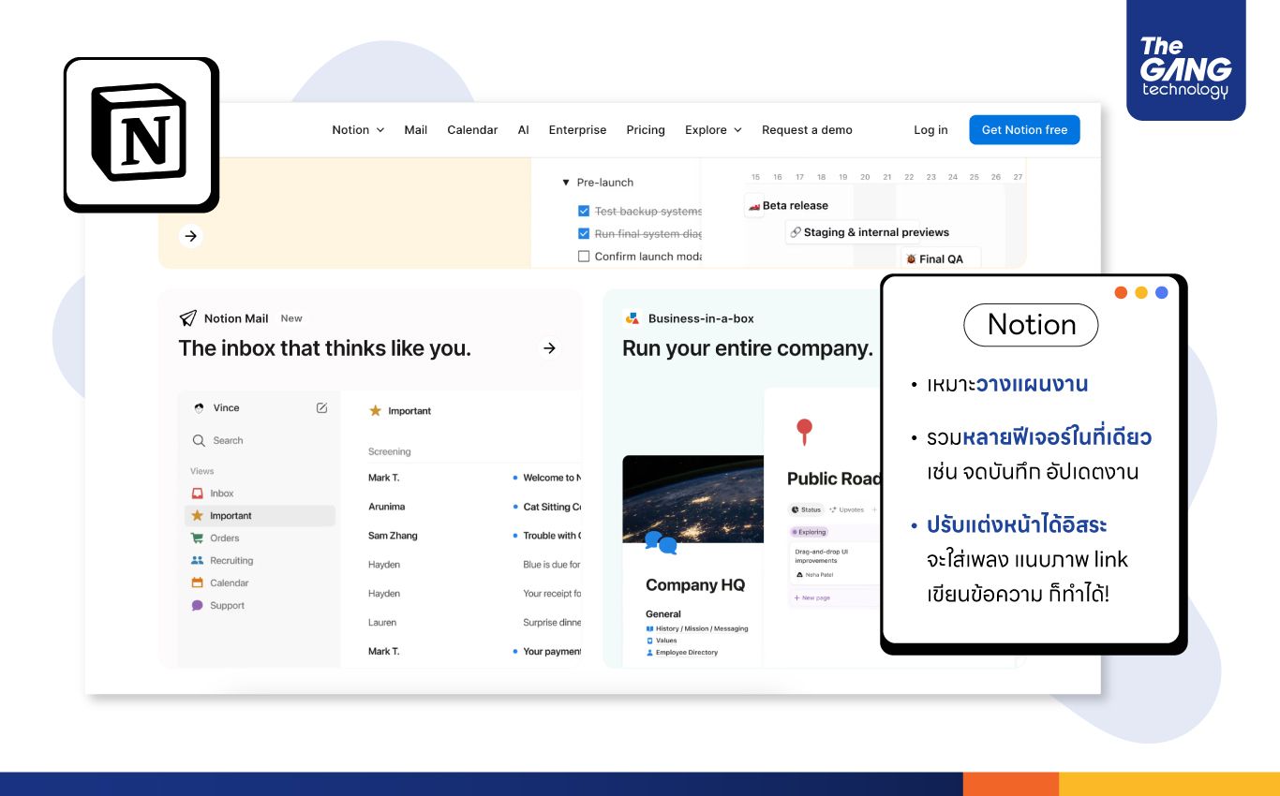Click the Run your entire company headline
1280x796 pixels.
tap(748, 348)
